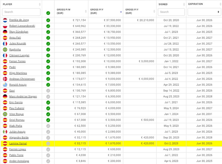Click the Brazil flag next to Raphinha
Image resolution: width=222 pixels, height=164 pixels.
point(5,49)
